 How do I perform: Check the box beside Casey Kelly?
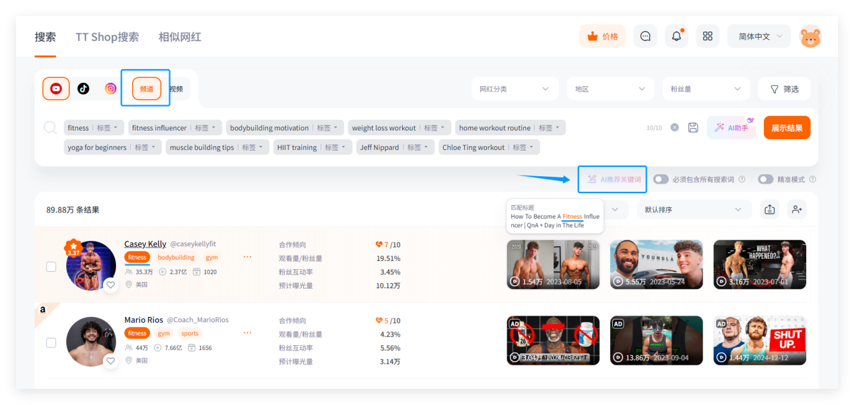51,266
